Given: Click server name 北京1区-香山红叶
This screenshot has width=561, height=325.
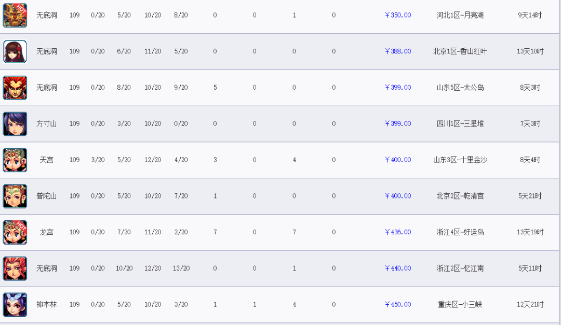Looking at the screenshot, I should [460, 51].
